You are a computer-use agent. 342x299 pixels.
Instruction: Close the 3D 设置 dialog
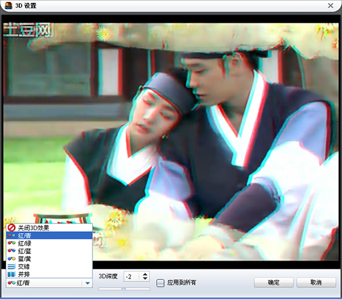331,6
